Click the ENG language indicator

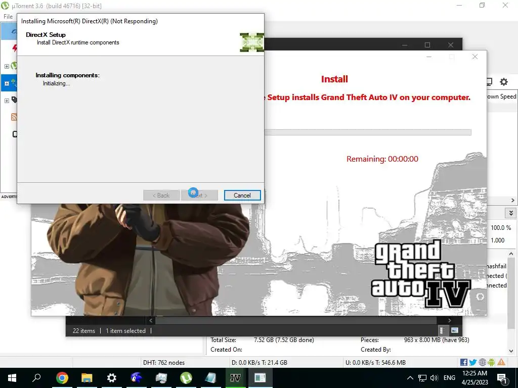pyautogui.click(x=449, y=378)
